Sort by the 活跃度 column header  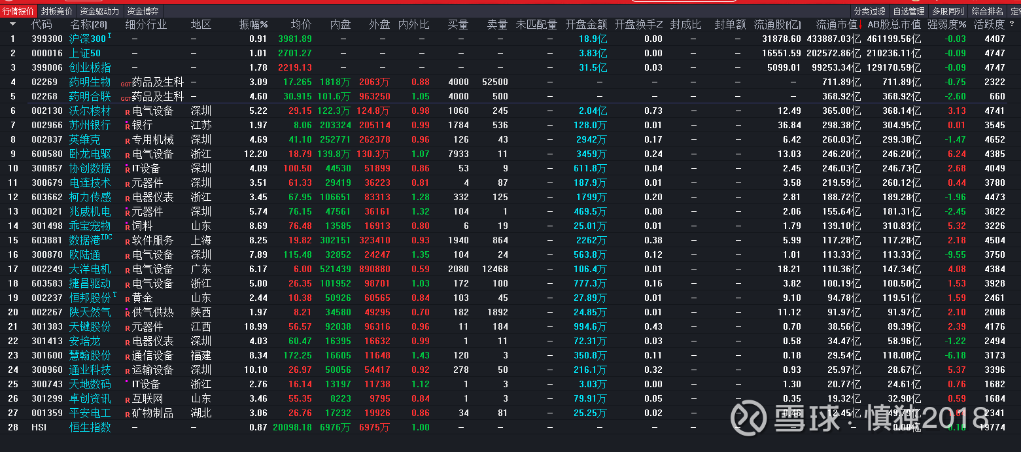coord(989,24)
